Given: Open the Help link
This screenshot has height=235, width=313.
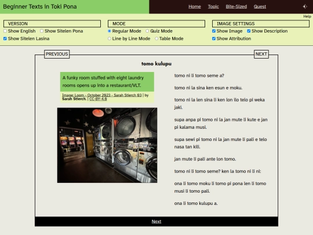Looking at the screenshot, I should (307, 16).
